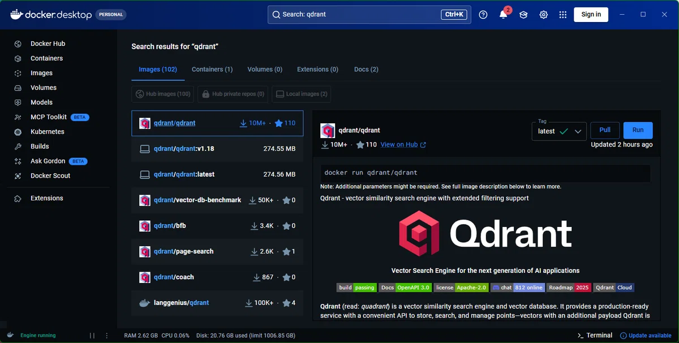Click the Pull button
The image size is (679, 343).
point(605,130)
